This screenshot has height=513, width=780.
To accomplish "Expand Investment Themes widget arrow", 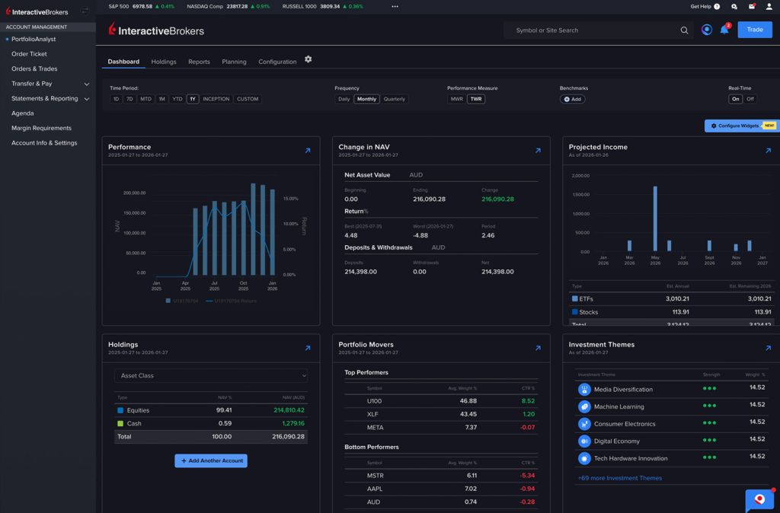I will 768,348.
